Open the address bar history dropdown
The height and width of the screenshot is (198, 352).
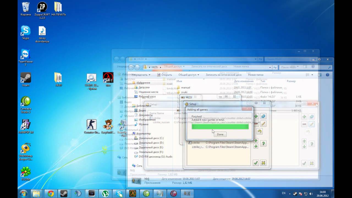pyautogui.click(x=270, y=67)
